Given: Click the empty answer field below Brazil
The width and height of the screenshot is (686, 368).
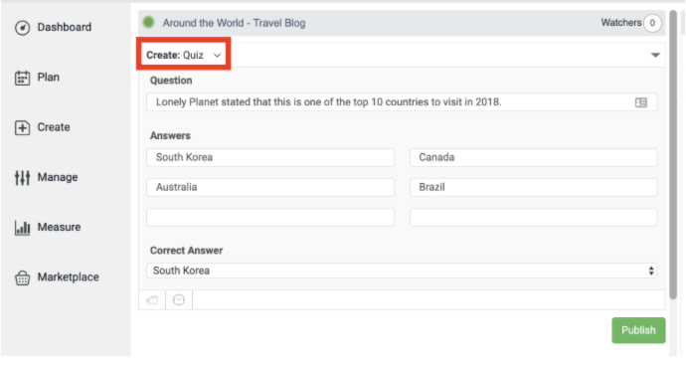Looking at the screenshot, I should tap(533, 217).
